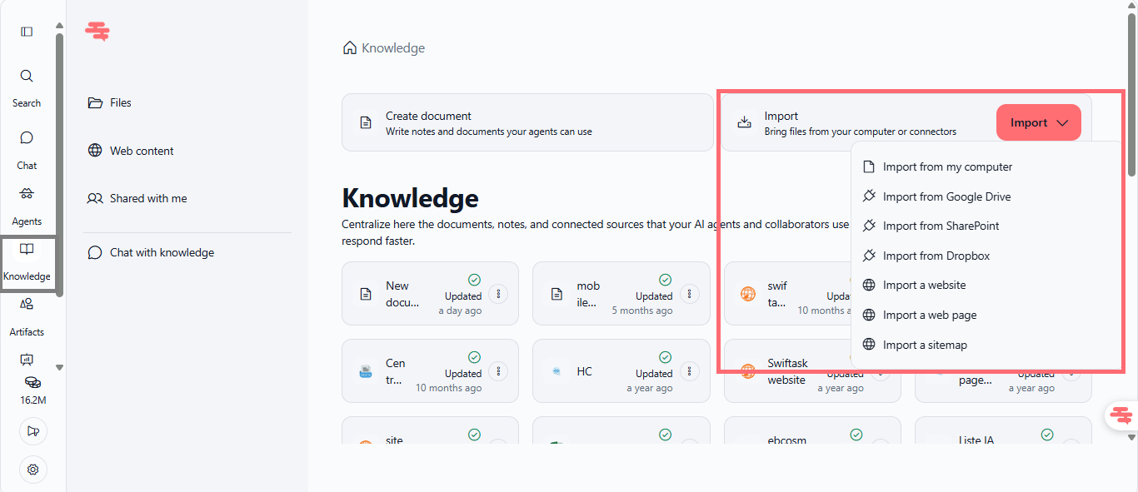Viewport: 1138px width, 492px height.
Task: Select Import a sitemap option
Action: [x=925, y=345]
